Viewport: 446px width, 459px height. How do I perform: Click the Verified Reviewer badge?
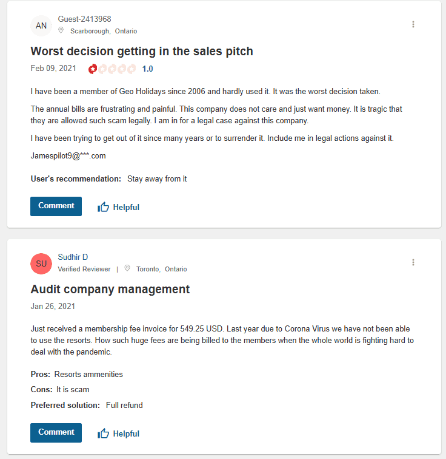(x=84, y=269)
